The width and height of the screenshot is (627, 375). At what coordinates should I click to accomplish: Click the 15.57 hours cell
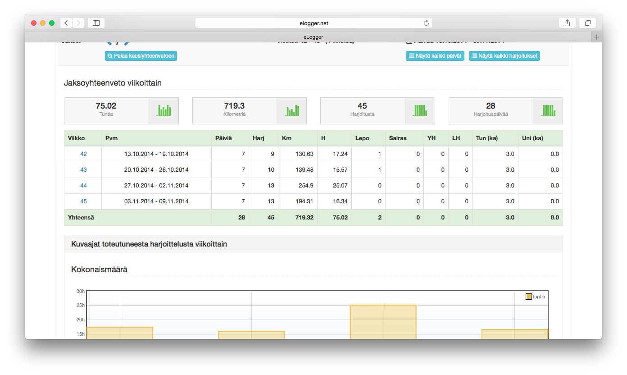pos(335,170)
